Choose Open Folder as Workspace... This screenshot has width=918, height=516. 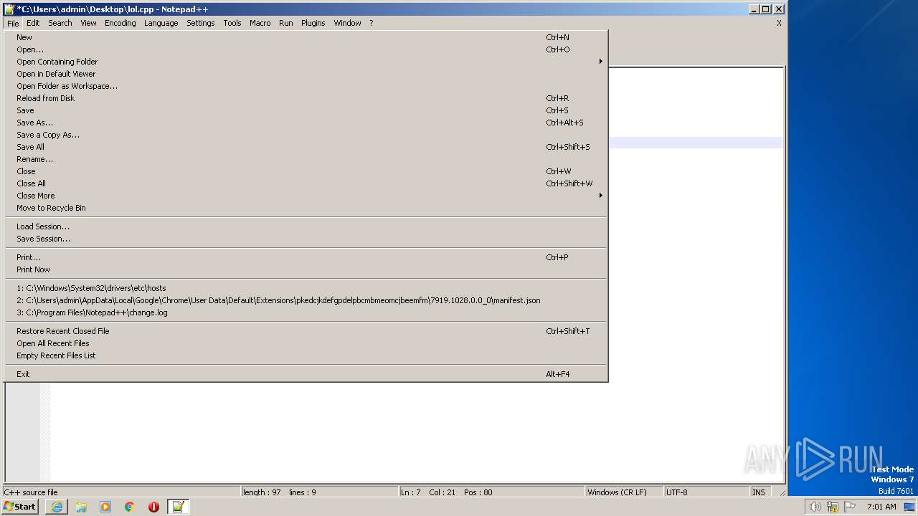point(306,86)
